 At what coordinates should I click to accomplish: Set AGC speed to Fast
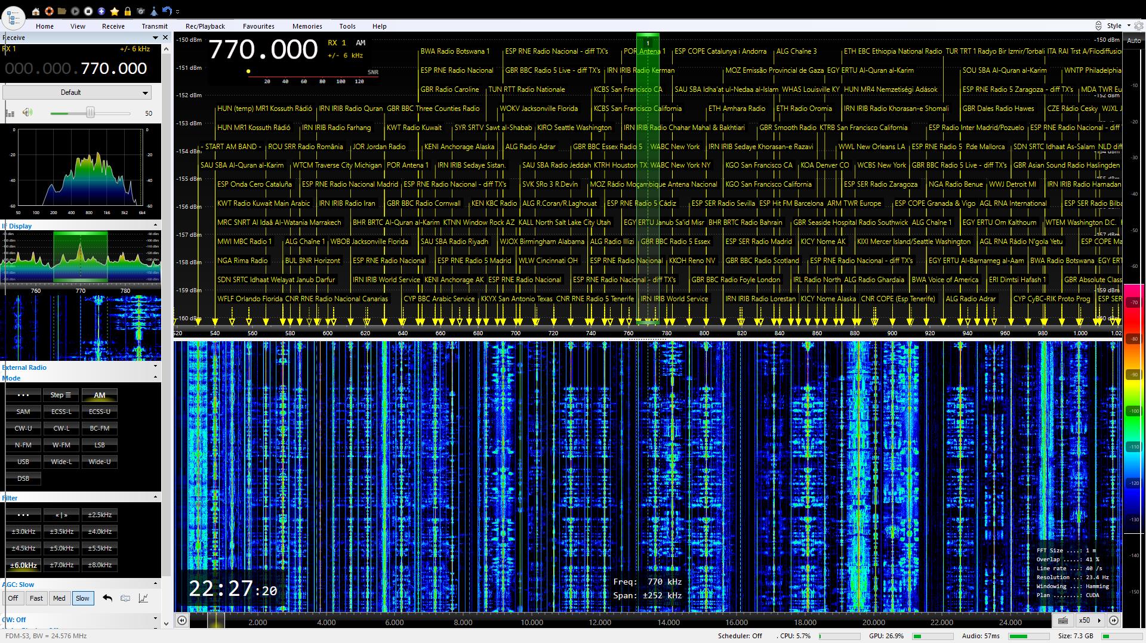click(x=36, y=598)
